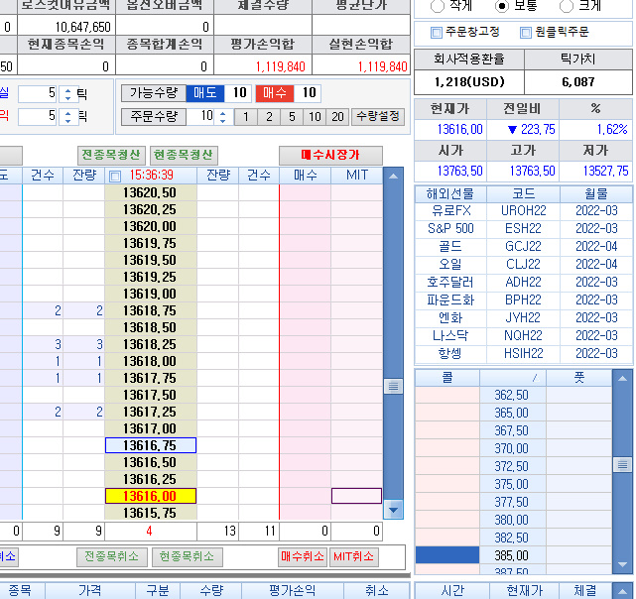Select the 골드 GCJ22 futures row
The image size is (636, 599).
(x=523, y=247)
